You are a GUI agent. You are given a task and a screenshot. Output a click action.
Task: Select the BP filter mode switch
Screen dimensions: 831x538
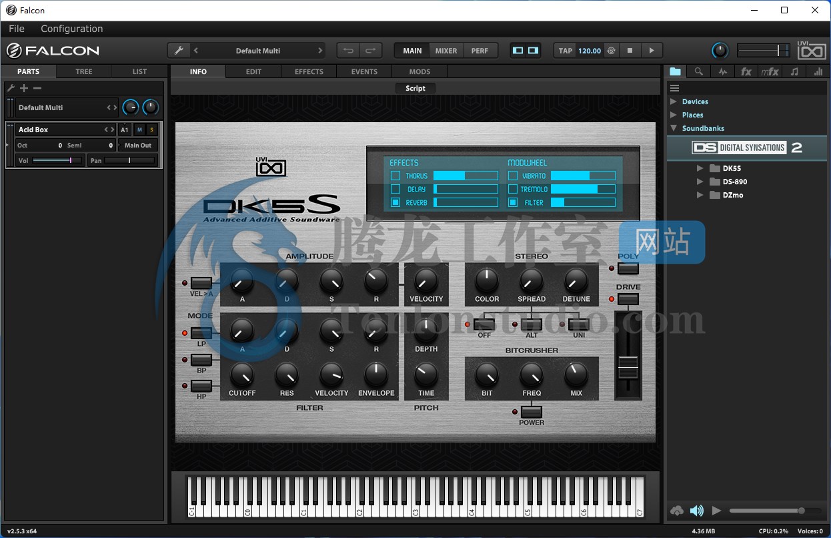pyautogui.click(x=201, y=360)
